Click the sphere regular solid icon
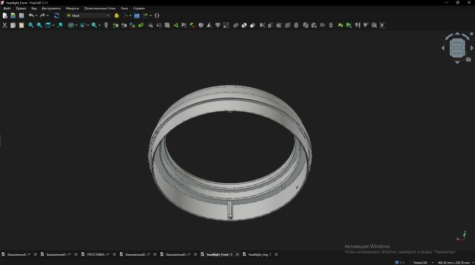Viewport: 475px width, 265px height. [x=201, y=26]
